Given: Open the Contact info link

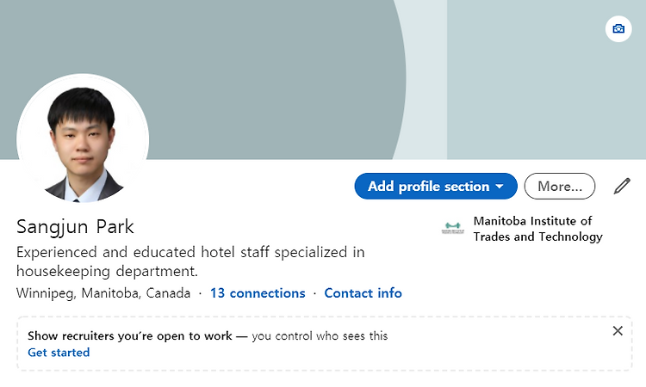Looking at the screenshot, I should (x=363, y=292).
